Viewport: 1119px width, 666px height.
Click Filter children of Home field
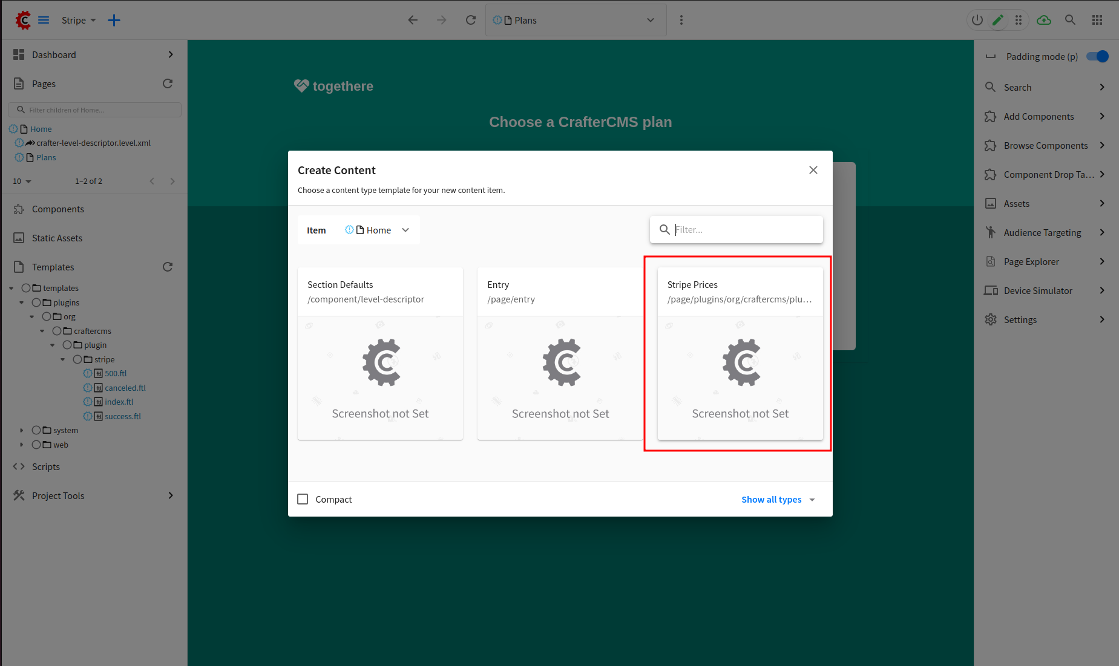coord(94,109)
